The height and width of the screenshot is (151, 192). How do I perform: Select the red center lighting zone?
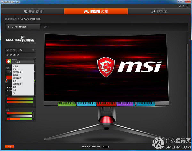click(106, 104)
